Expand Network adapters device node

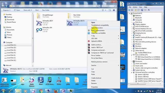tap(131, 48)
